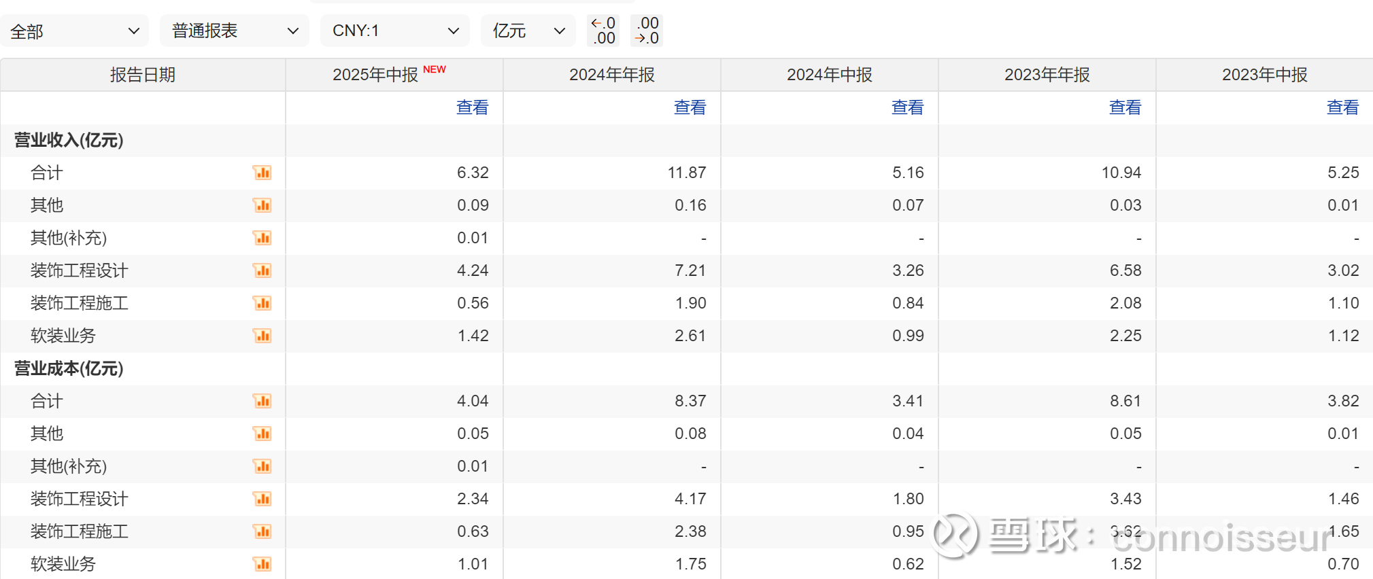Click 查看 link under 2024年年报
1373x579 pixels.
point(690,107)
